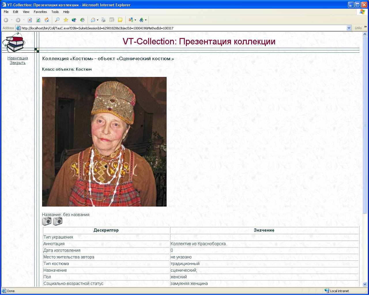The height and width of the screenshot is (295, 369).
Task: Open the View menu
Action: (26, 12)
